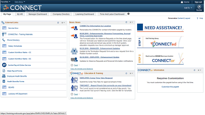Open External Links pagelet settings dropdown
The image size is (205, 115).
click(x=63, y=23)
